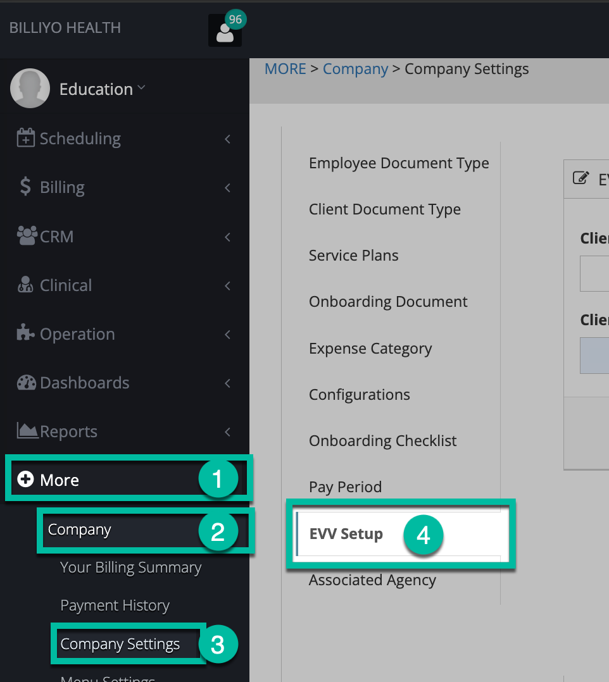Click the user notifications icon with badge 96
This screenshot has height=682, width=609.
[x=225, y=30]
